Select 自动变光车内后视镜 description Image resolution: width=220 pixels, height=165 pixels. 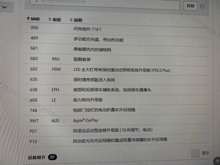[x=120, y=140]
